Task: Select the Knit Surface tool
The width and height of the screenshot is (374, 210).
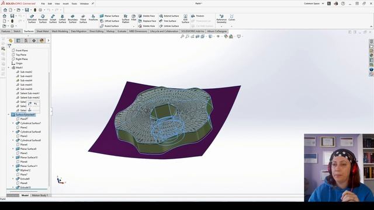Action: tap(185, 19)
